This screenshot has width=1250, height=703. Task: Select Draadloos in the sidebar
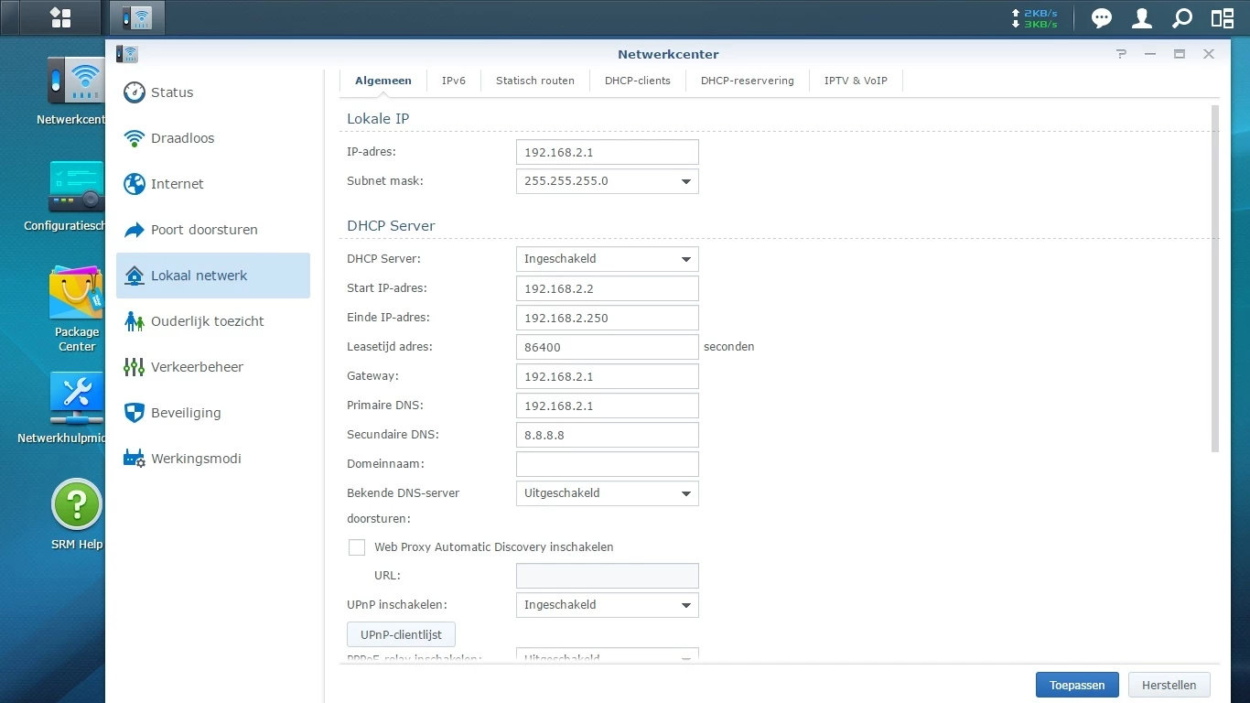213,138
